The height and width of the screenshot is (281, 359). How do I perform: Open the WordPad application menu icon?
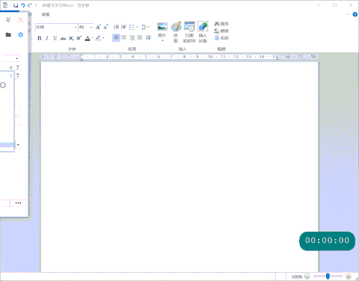(x=5, y=5)
